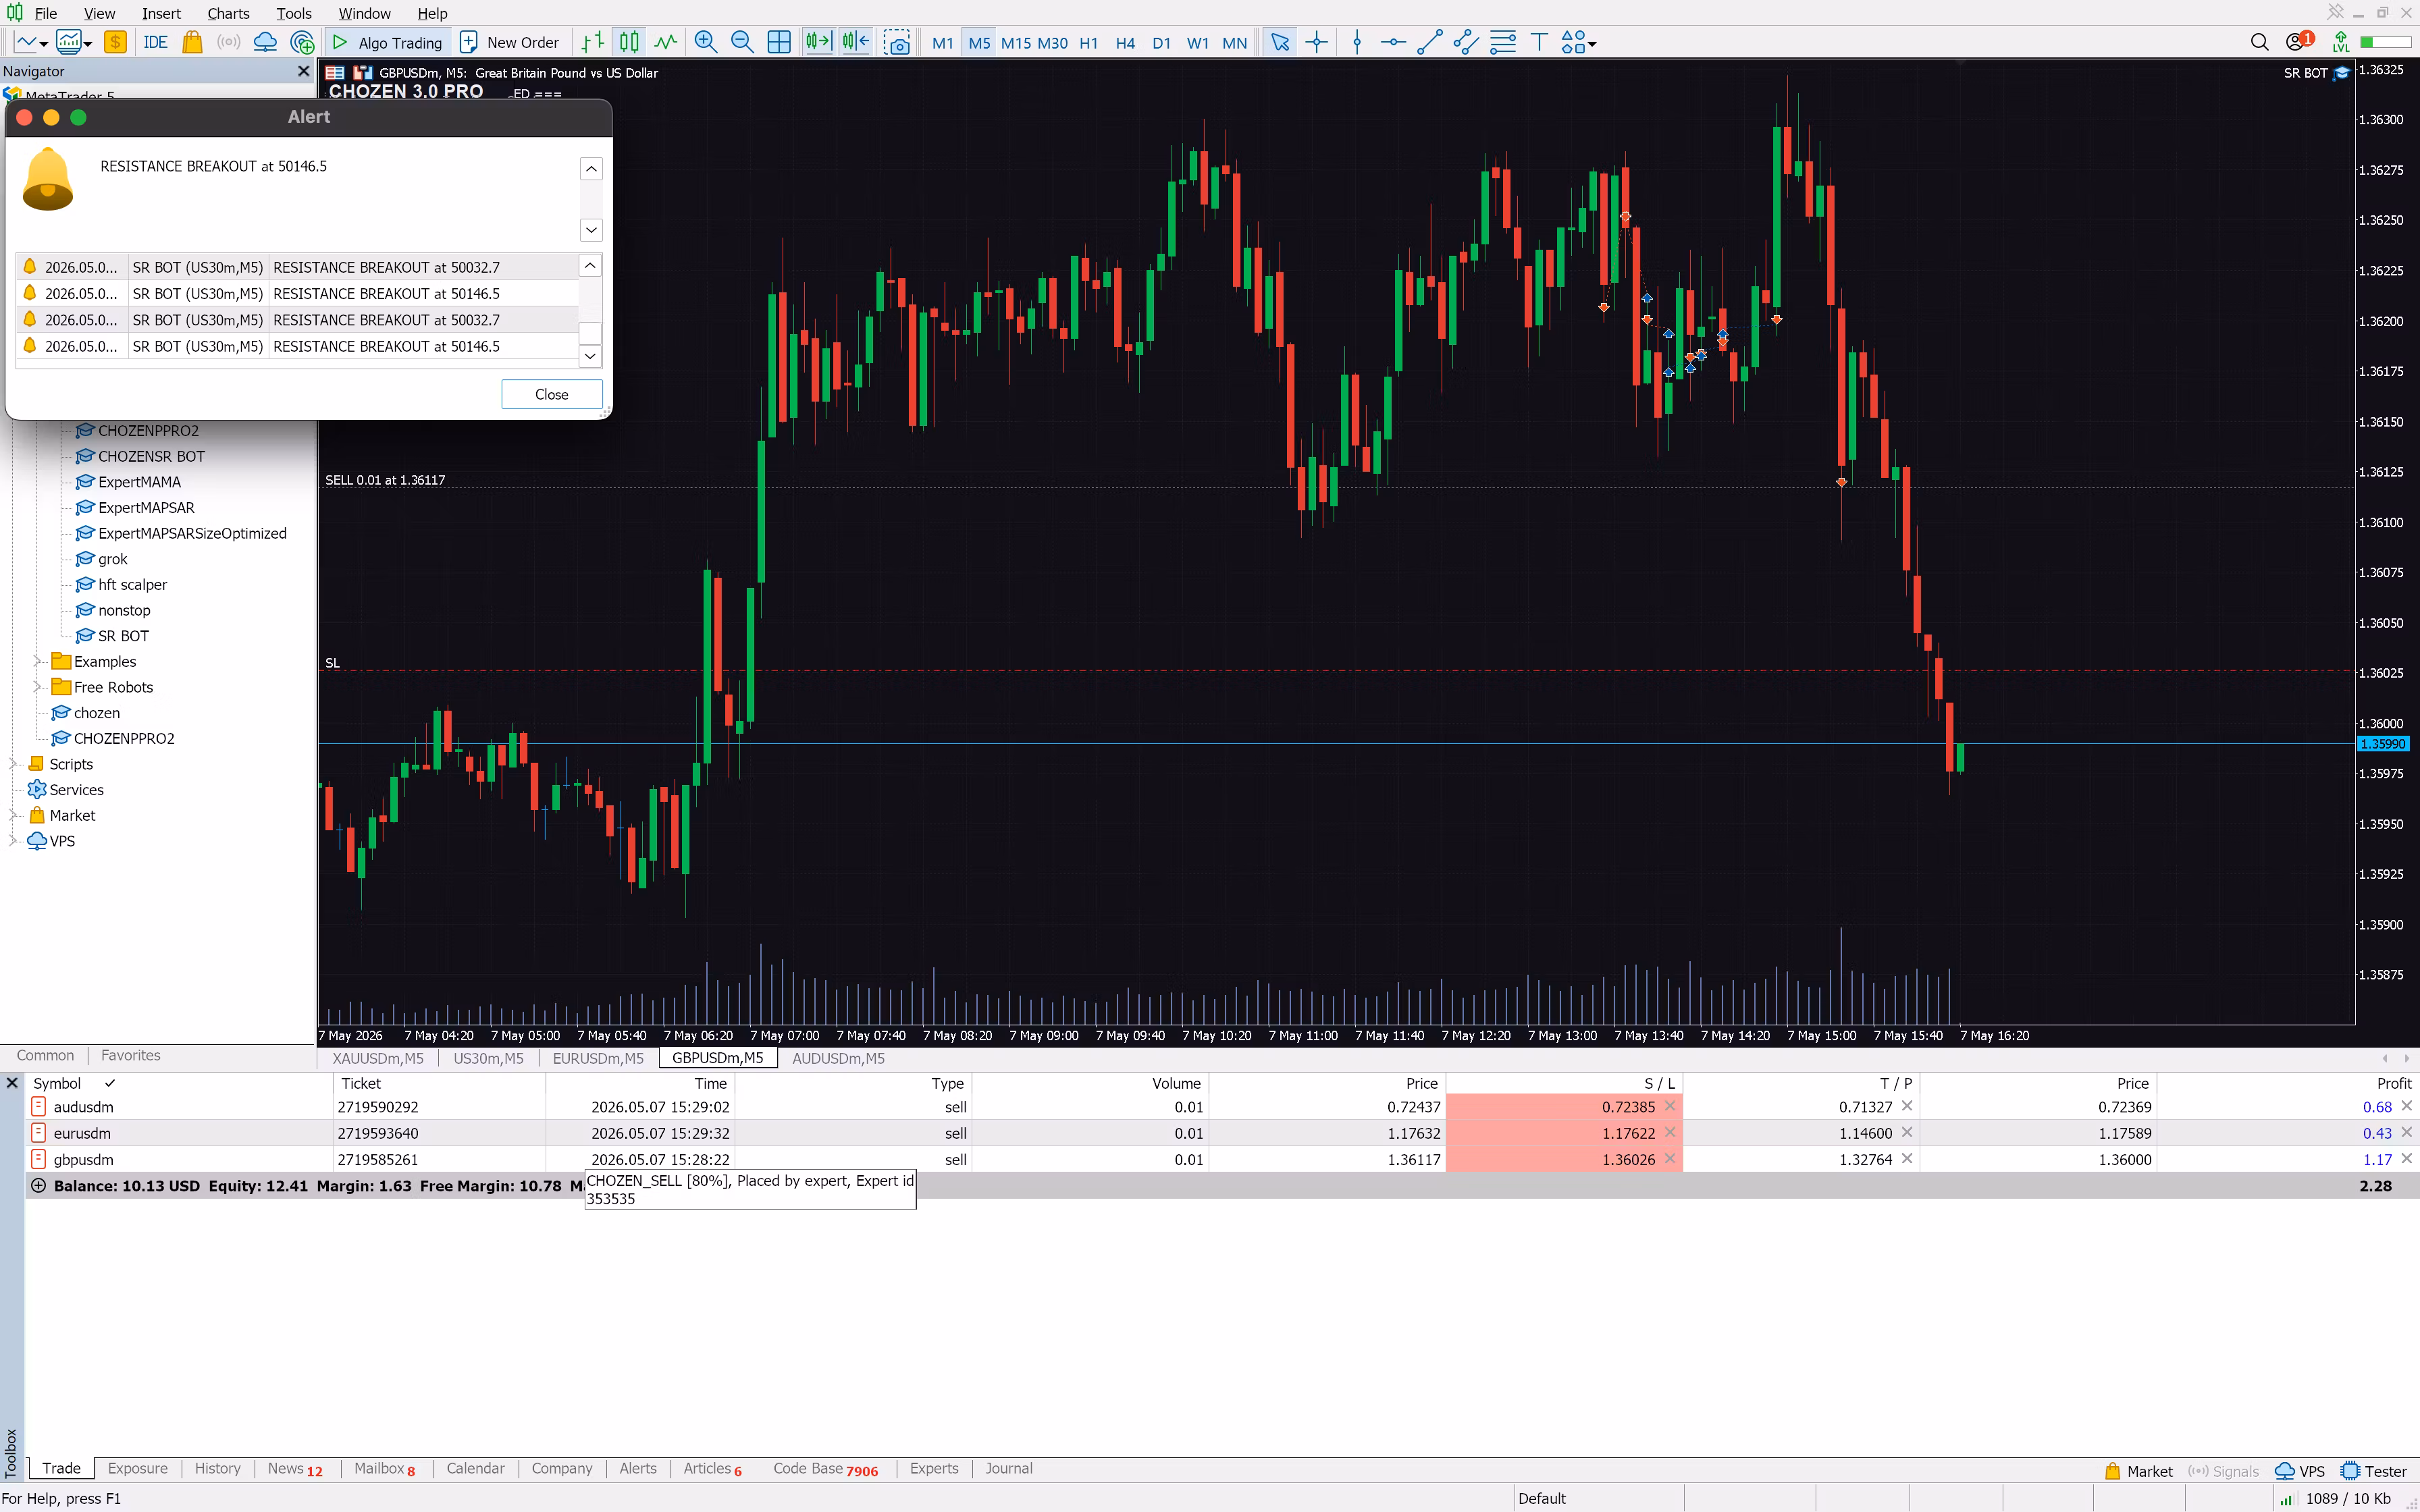Screen dimensions: 2420x1512
Task: Switch timeframe to M1
Action: 943,43
